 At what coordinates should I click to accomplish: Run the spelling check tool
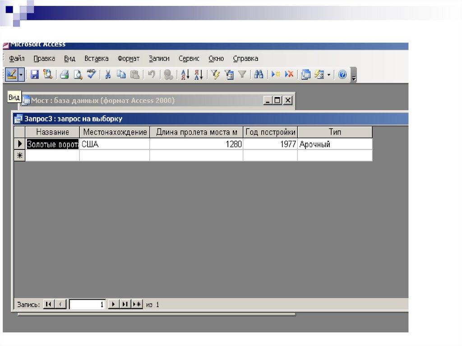click(92, 75)
